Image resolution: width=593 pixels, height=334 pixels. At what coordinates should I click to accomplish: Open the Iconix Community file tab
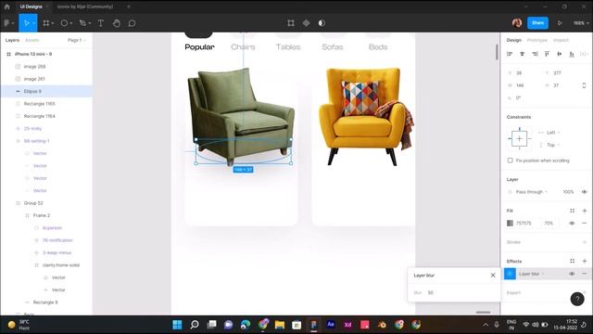pos(85,6)
